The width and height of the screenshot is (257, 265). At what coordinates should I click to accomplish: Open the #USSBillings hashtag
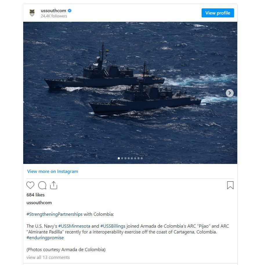click(113, 226)
